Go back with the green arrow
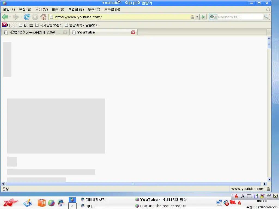This screenshot has height=209, width=279. coord(5,17)
